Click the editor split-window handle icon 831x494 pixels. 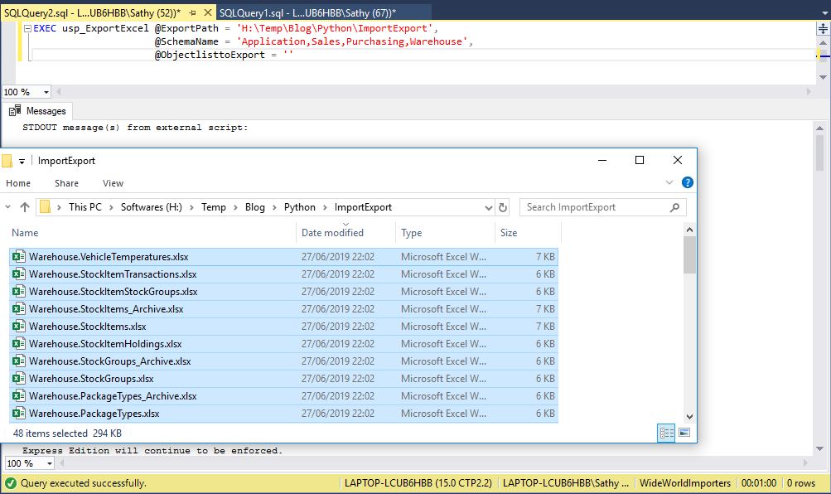(x=824, y=28)
